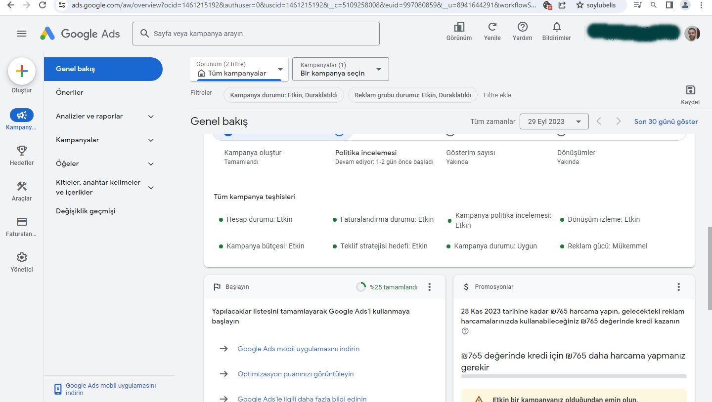This screenshot has width=712, height=402.
Task: Click browser reload button
Action: tap(43, 5)
